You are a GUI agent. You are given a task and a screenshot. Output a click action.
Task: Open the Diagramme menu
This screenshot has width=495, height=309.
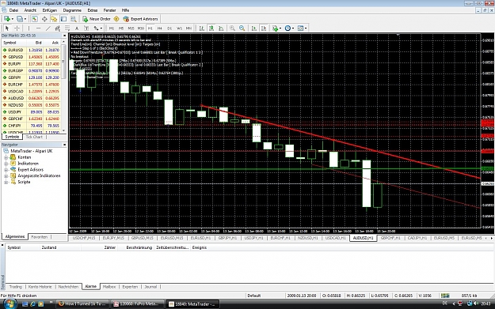tap(72, 10)
